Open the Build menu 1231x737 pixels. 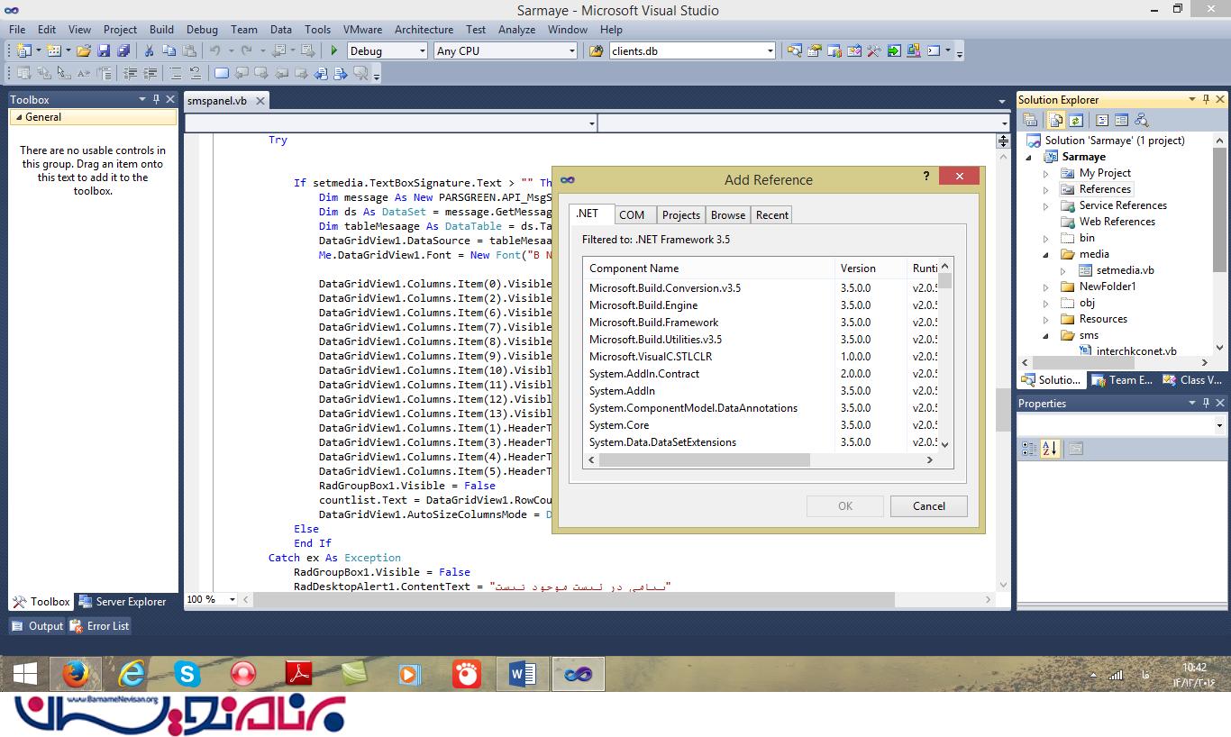coord(162,29)
